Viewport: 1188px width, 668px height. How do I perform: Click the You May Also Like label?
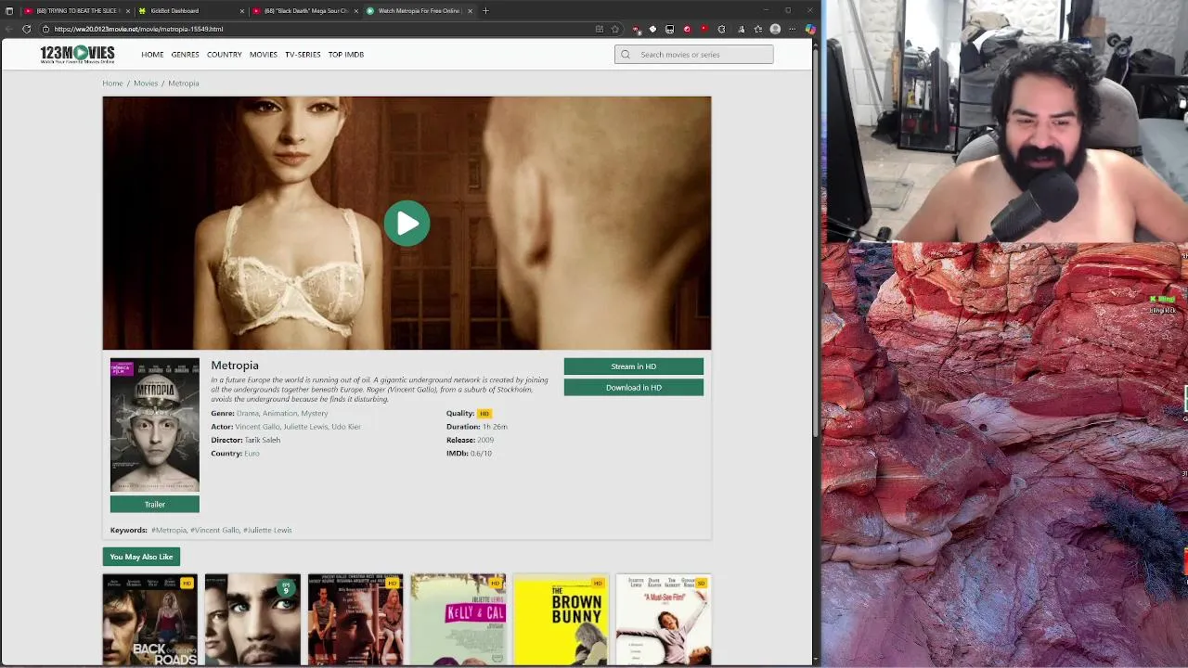141,557
